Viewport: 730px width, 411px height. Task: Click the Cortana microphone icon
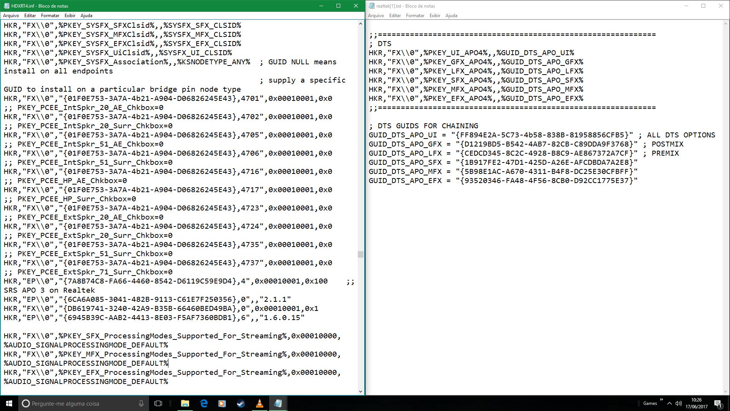pyautogui.click(x=141, y=403)
